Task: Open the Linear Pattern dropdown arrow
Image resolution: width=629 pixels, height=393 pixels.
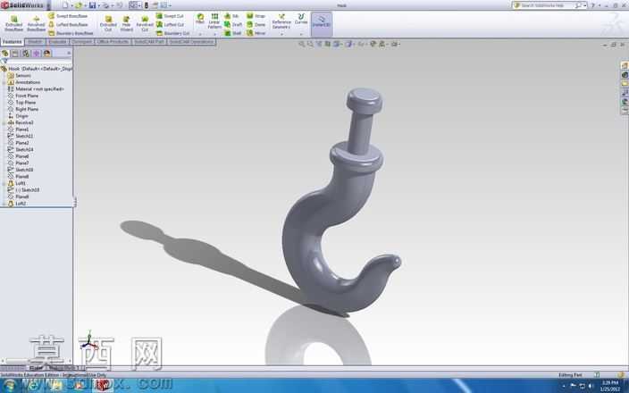Action: [214, 34]
